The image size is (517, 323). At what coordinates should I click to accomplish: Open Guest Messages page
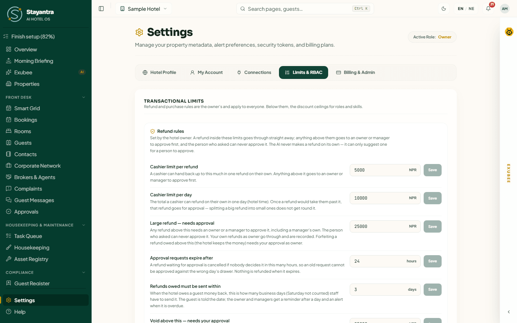[x=46, y=200]
